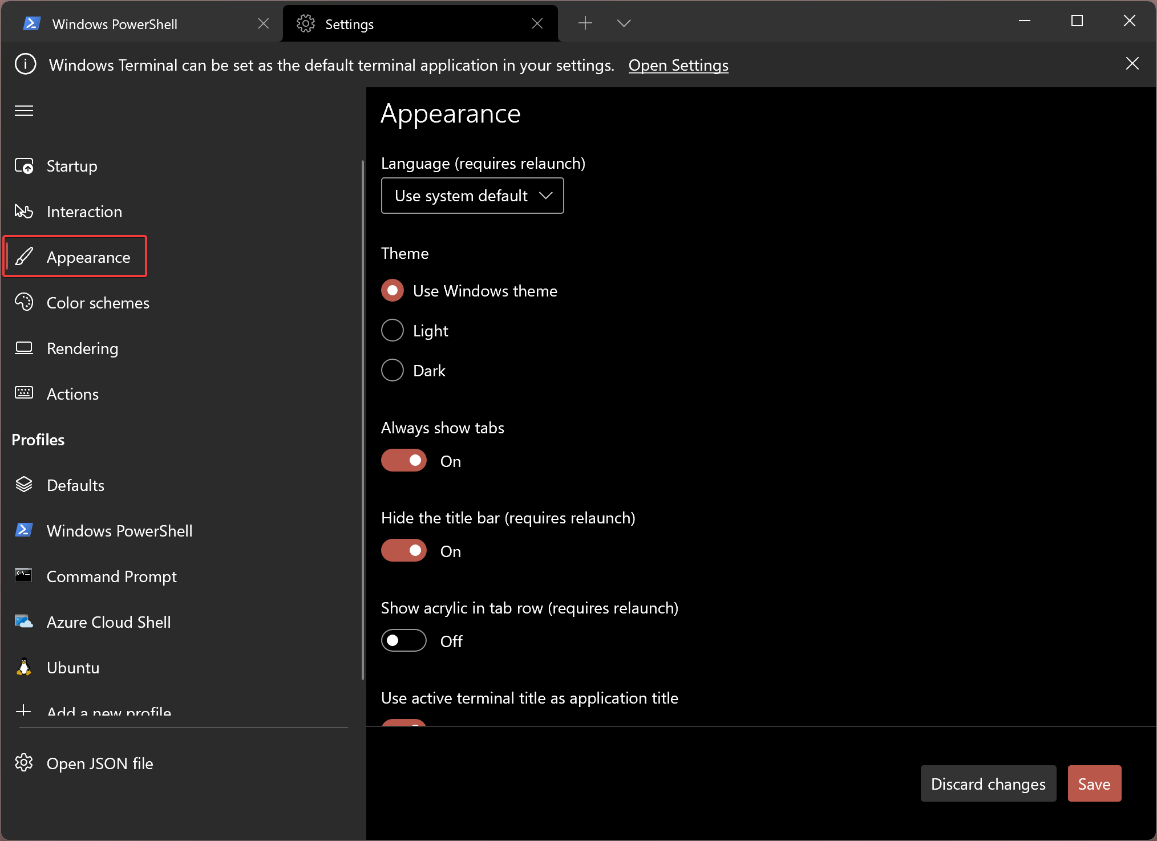Open the Defaults profile settings

(181, 485)
